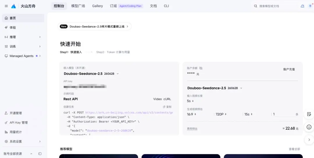Select Step2: Token 计算与用量
314x158 pixels.
(113, 52)
